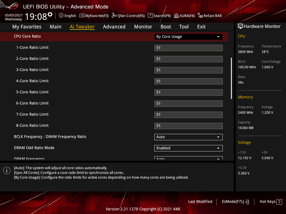Click the 05/05/2021 date
Viewport: 286px width, 214px height.
(x=14, y=15)
